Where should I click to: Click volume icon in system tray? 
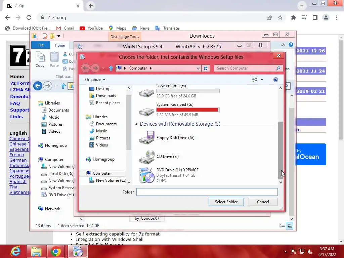tap(310, 252)
